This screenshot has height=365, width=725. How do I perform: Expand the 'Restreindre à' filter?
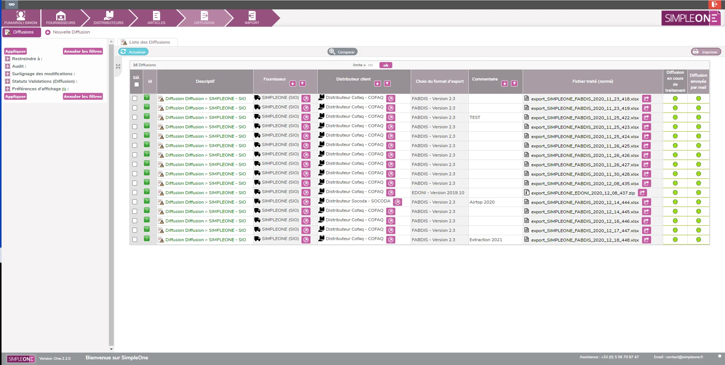click(8, 59)
